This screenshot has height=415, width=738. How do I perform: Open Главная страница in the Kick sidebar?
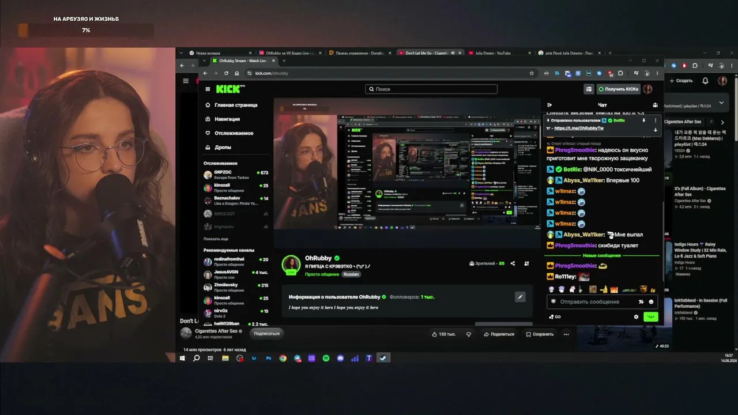[x=231, y=105]
